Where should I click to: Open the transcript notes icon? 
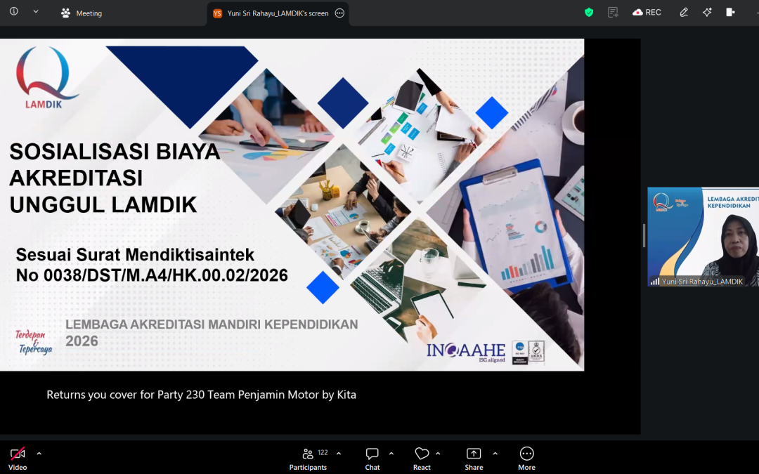click(x=613, y=13)
